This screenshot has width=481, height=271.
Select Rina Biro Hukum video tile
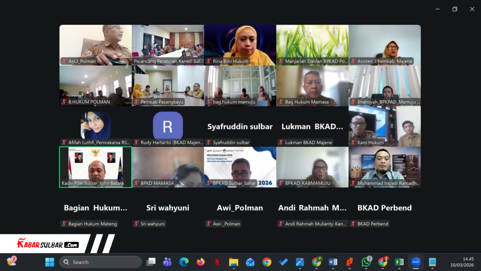240,45
